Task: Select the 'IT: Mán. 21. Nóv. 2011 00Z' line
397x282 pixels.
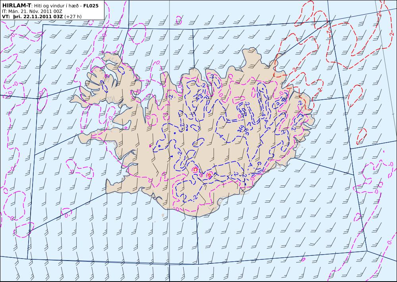Action: click(x=32, y=11)
